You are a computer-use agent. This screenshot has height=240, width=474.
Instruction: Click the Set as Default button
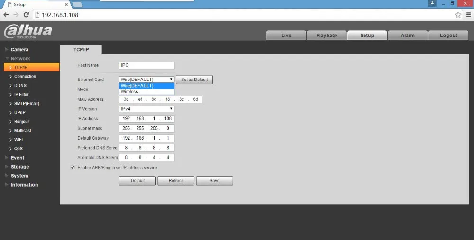point(194,80)
